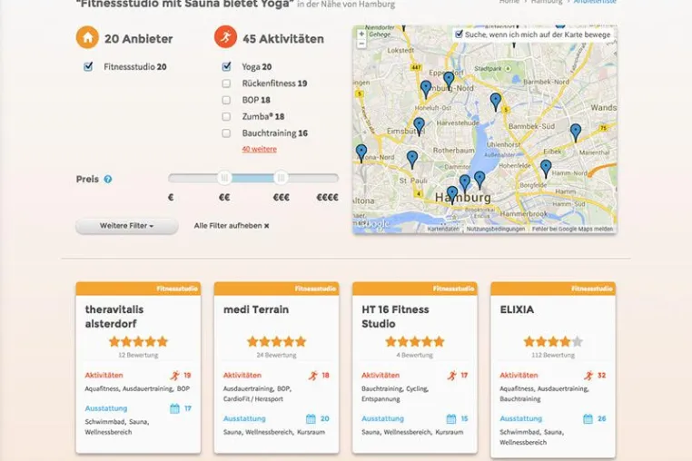Click the runner icon on ELIXIA card

588,376
